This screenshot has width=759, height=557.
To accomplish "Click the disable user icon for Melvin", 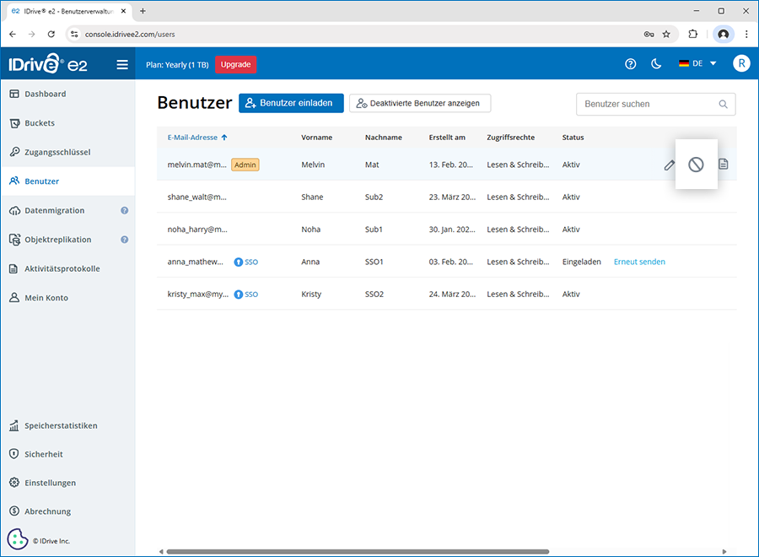I will coord(696,165).
